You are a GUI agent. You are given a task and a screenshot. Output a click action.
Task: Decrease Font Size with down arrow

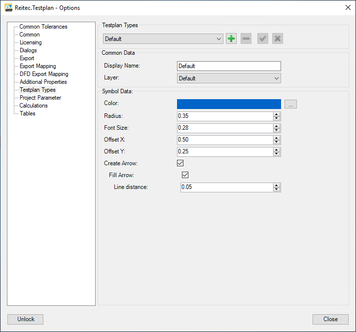pos(277,130)
